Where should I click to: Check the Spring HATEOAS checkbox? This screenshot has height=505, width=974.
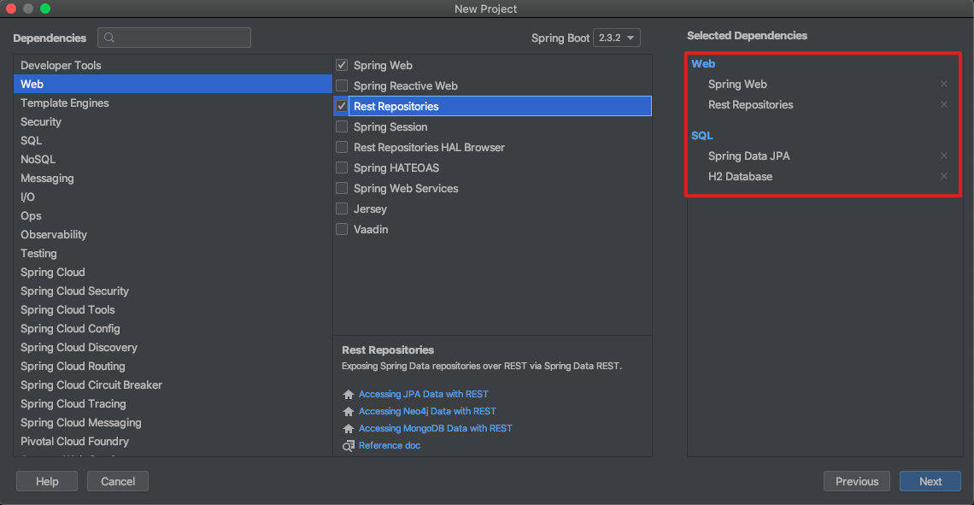point(343,168)
